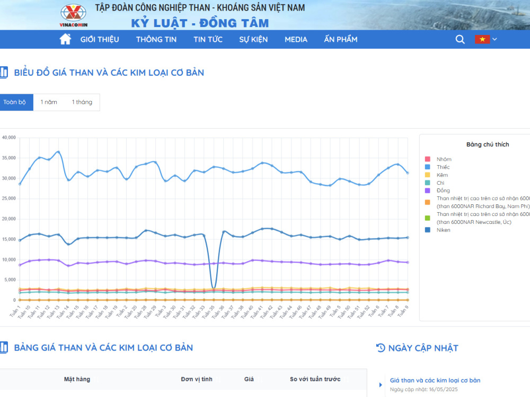This screenshot has height=397, width=530.
Task: Go to the home page icon
Action: [65, 39]
